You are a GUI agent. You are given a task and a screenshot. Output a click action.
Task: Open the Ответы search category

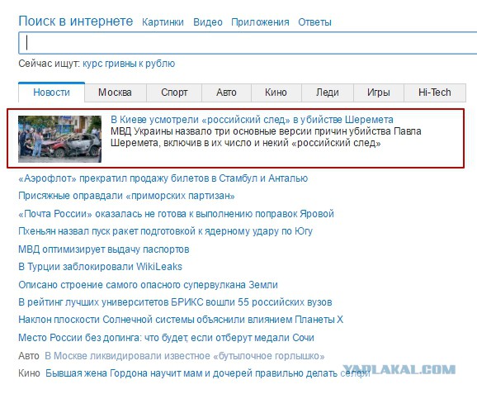[x=314, y=22]
